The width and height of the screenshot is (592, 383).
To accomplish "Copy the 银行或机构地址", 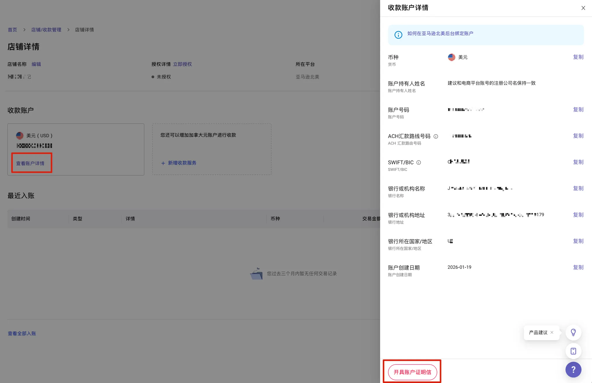I will click(x=578, y=215).
